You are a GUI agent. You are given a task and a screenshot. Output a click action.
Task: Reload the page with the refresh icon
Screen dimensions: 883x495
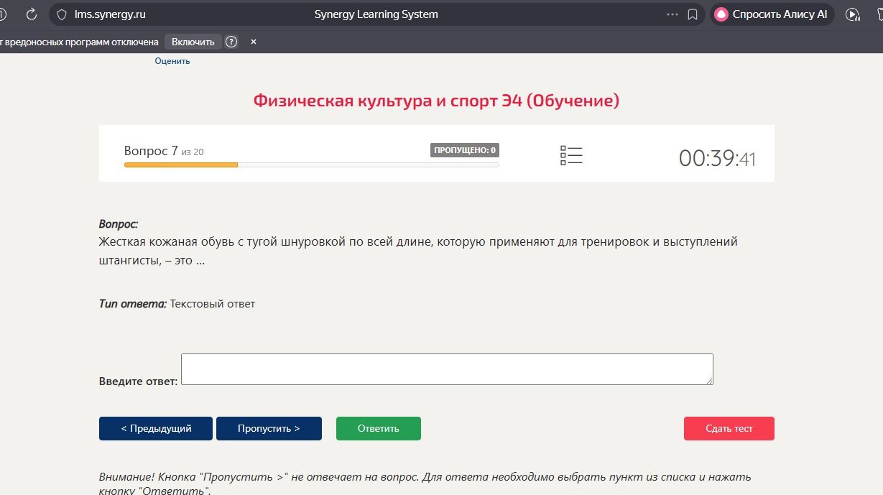pos(31,14)
